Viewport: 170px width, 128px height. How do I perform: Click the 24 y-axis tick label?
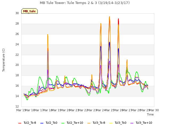pyautogui.click(x=17, y=44)
